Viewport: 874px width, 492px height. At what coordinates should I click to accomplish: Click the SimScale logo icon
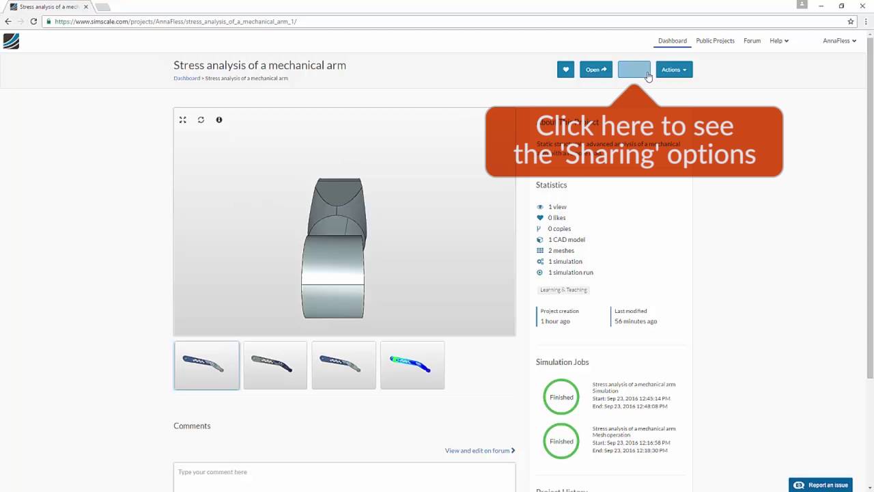pos(11,41)
